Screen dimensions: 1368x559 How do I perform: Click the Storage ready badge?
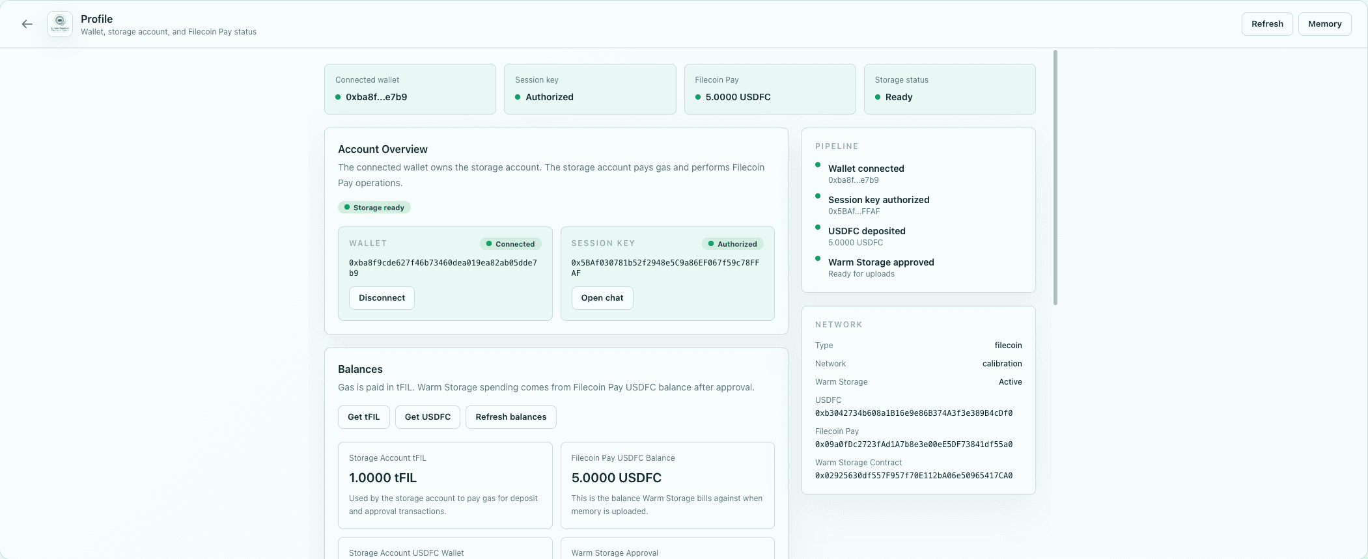374,208
